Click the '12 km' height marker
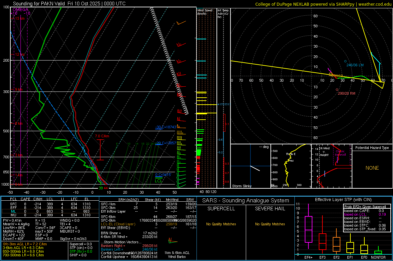This screenshot has width=393, height=261. point(20,54)
